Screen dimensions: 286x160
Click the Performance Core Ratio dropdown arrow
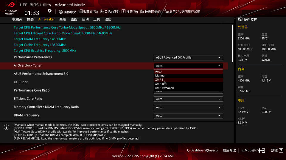[219, 92]
